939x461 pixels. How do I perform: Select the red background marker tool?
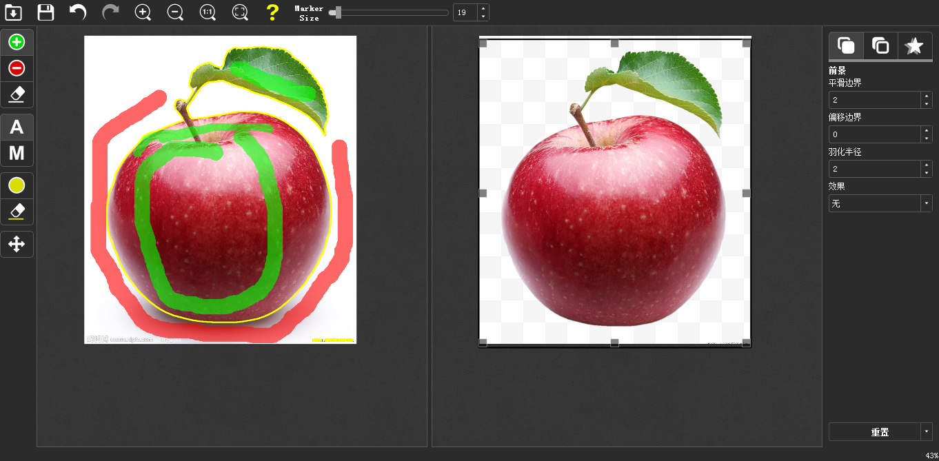tap(17, 68)
